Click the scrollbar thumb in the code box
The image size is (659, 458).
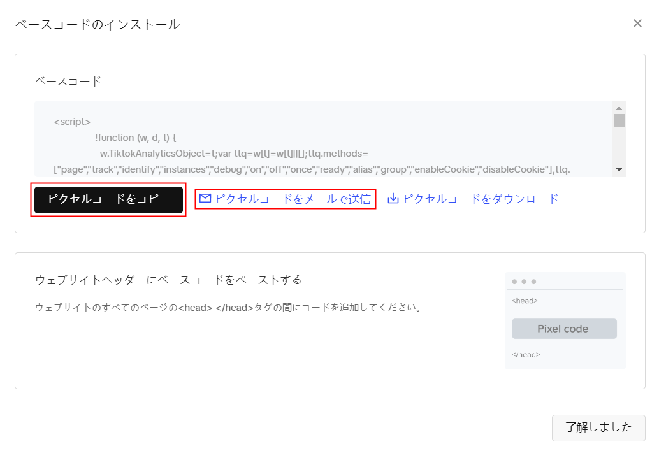[619, 121]
